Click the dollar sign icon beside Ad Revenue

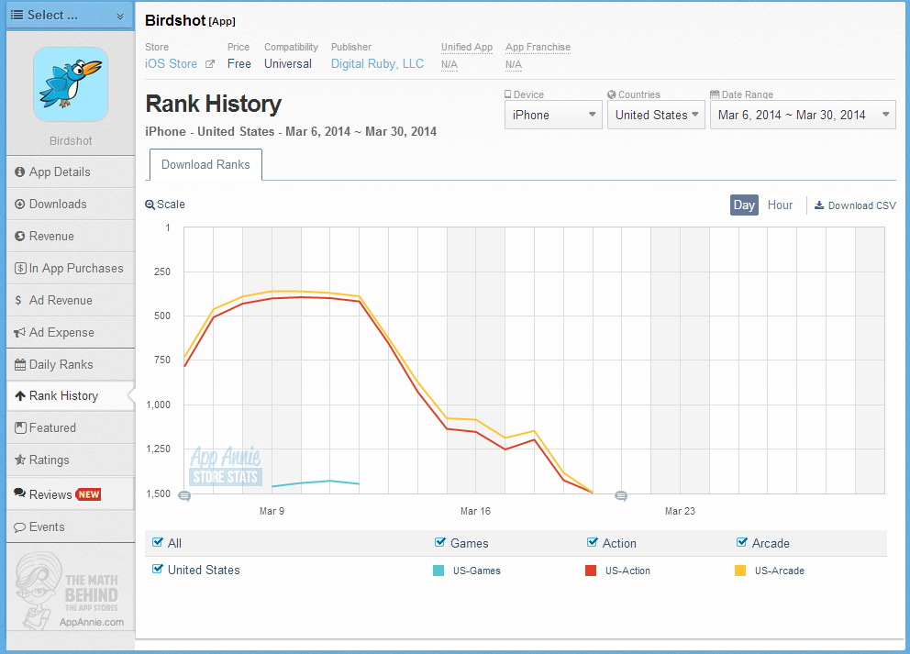tap(18, 300)
